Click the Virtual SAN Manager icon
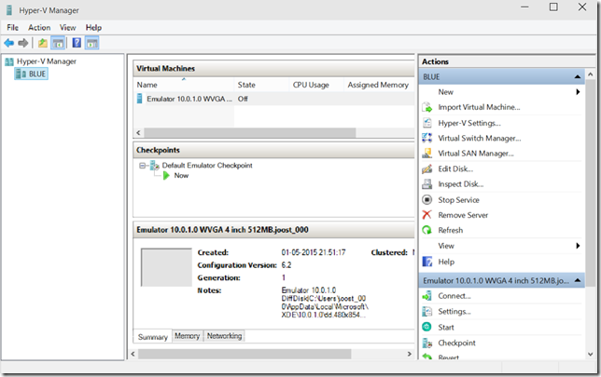This screenshot has height=377, width=601. tap(427, 154)
